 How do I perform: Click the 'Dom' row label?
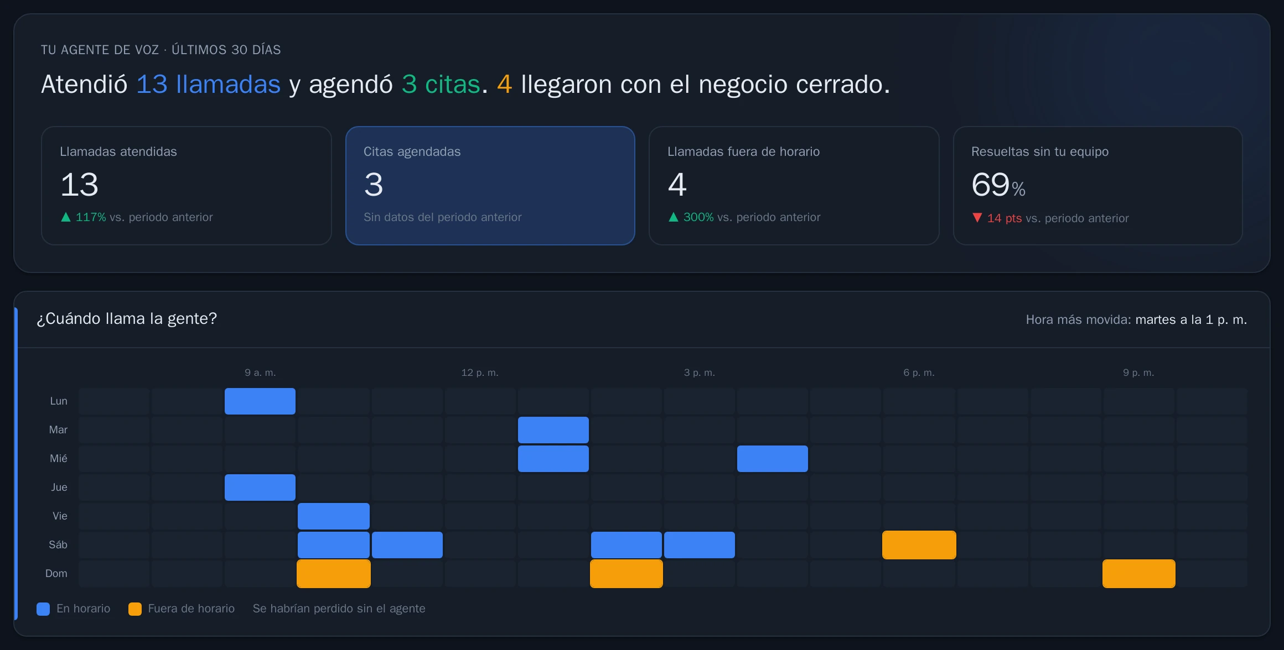pyautogui.click(x=56, y=574)
